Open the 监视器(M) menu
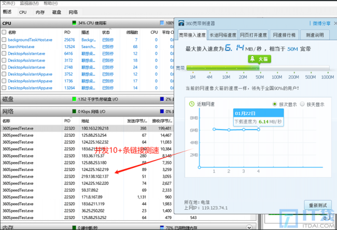 tap(29, 3)
